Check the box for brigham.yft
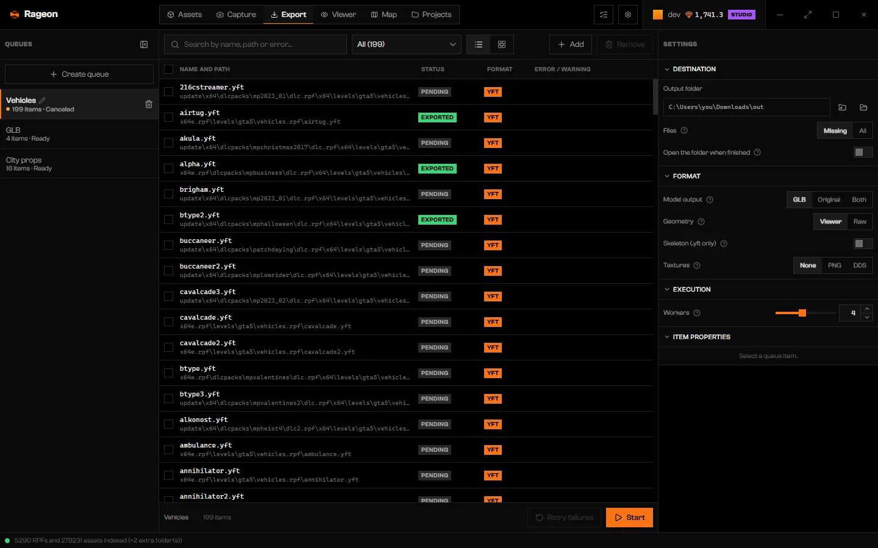The height and width of the screenshot is (548, 878). (x=169, y=194)
